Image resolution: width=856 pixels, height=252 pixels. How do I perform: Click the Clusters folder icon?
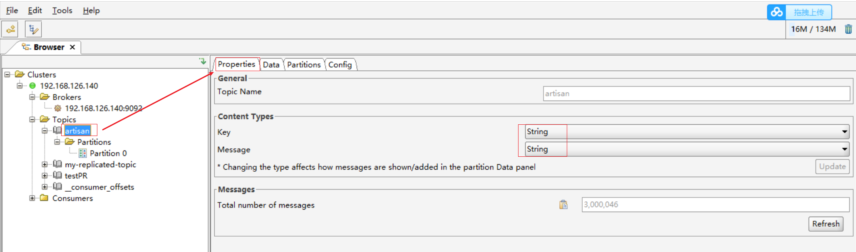point(20,74)
